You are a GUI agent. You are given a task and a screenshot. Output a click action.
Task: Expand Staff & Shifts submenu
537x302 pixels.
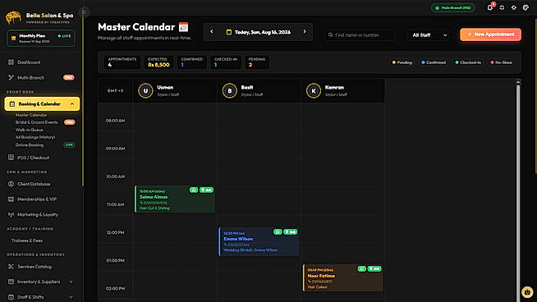[x=71, y=297]
